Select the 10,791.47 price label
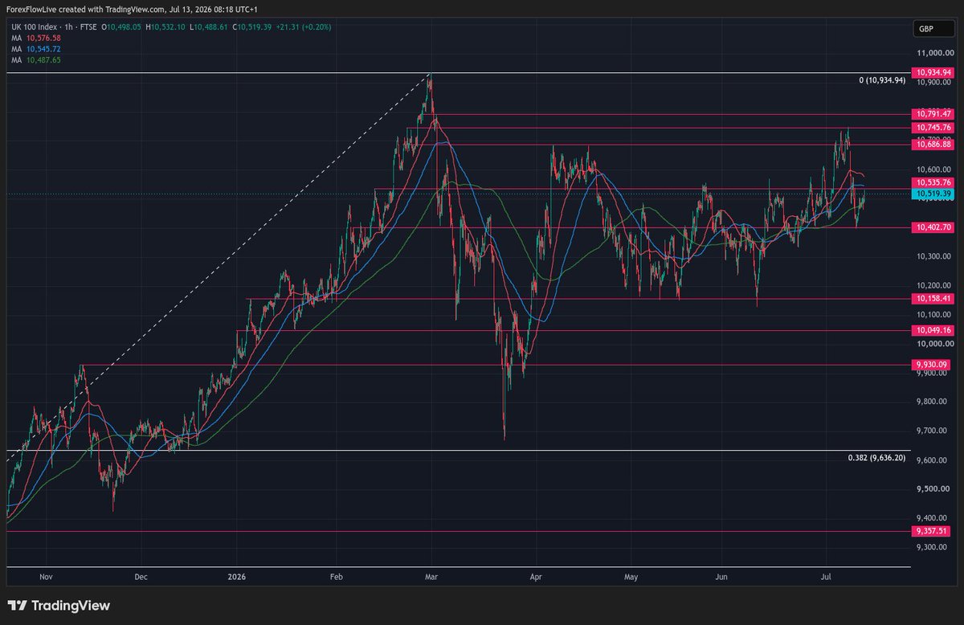Image resolution: width=964 pixels, height=625 pixels. (x=932, y=114)
